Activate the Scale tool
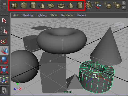This screenshot has width=128, height=96. click(x=4, y=70)
